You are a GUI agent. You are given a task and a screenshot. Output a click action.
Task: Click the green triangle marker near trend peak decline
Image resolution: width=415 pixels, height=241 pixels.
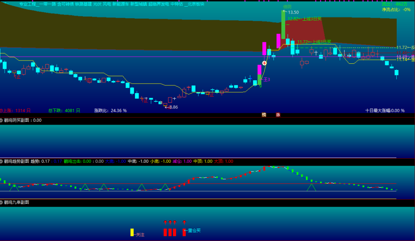[311, 188]
